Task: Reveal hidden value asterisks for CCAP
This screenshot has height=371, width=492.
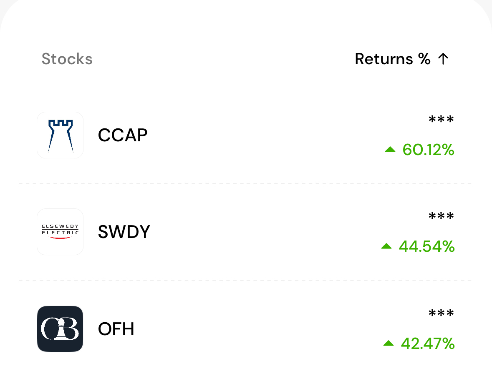Action: point(441,119)
